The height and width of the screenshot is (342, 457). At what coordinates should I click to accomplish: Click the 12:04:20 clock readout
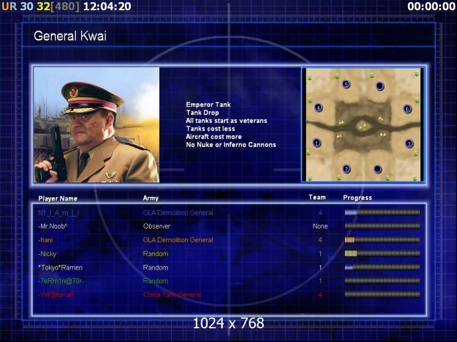click(x=107, y=6)
